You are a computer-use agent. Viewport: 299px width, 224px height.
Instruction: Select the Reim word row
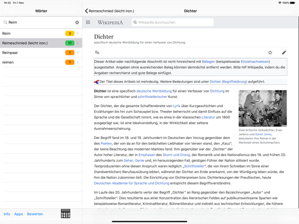(41, 34)
